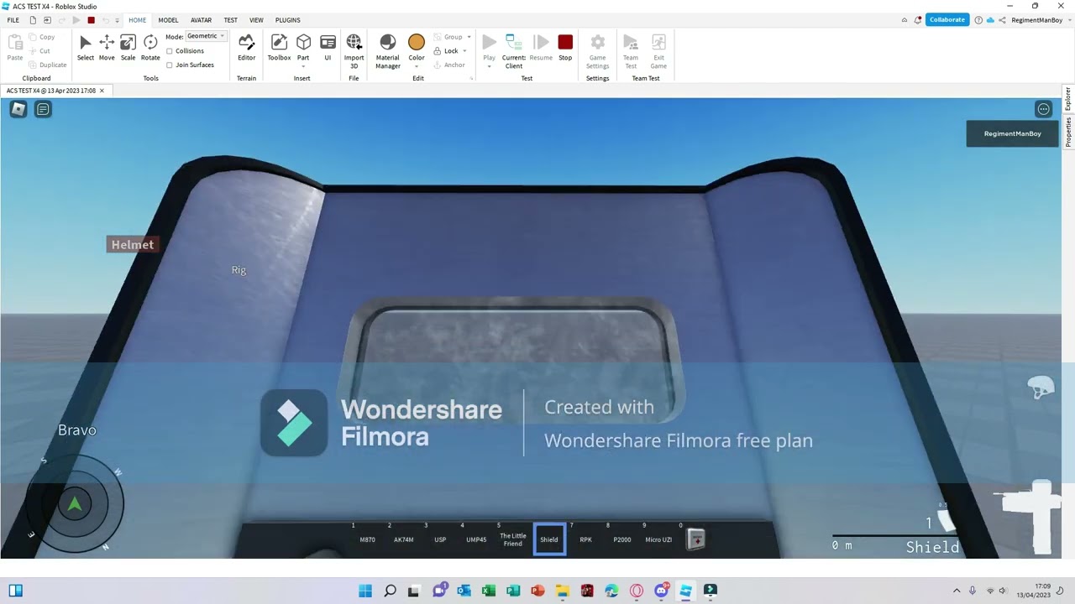Screen dimensions: 1075x604
Task: Click the Collaborate button
Action: (947, 20)
